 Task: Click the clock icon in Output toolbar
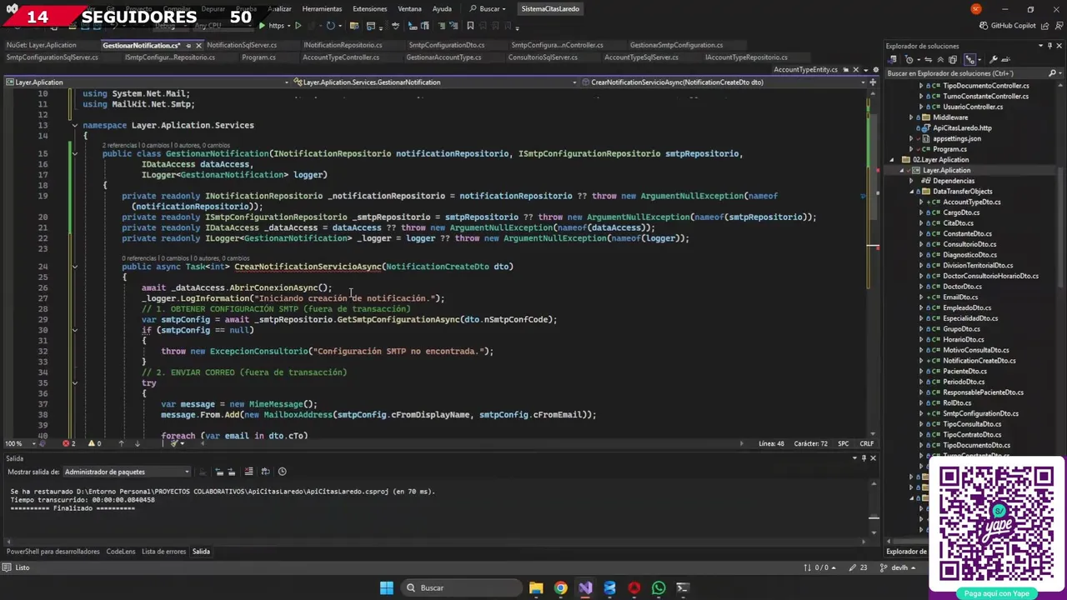pos(283,472)
